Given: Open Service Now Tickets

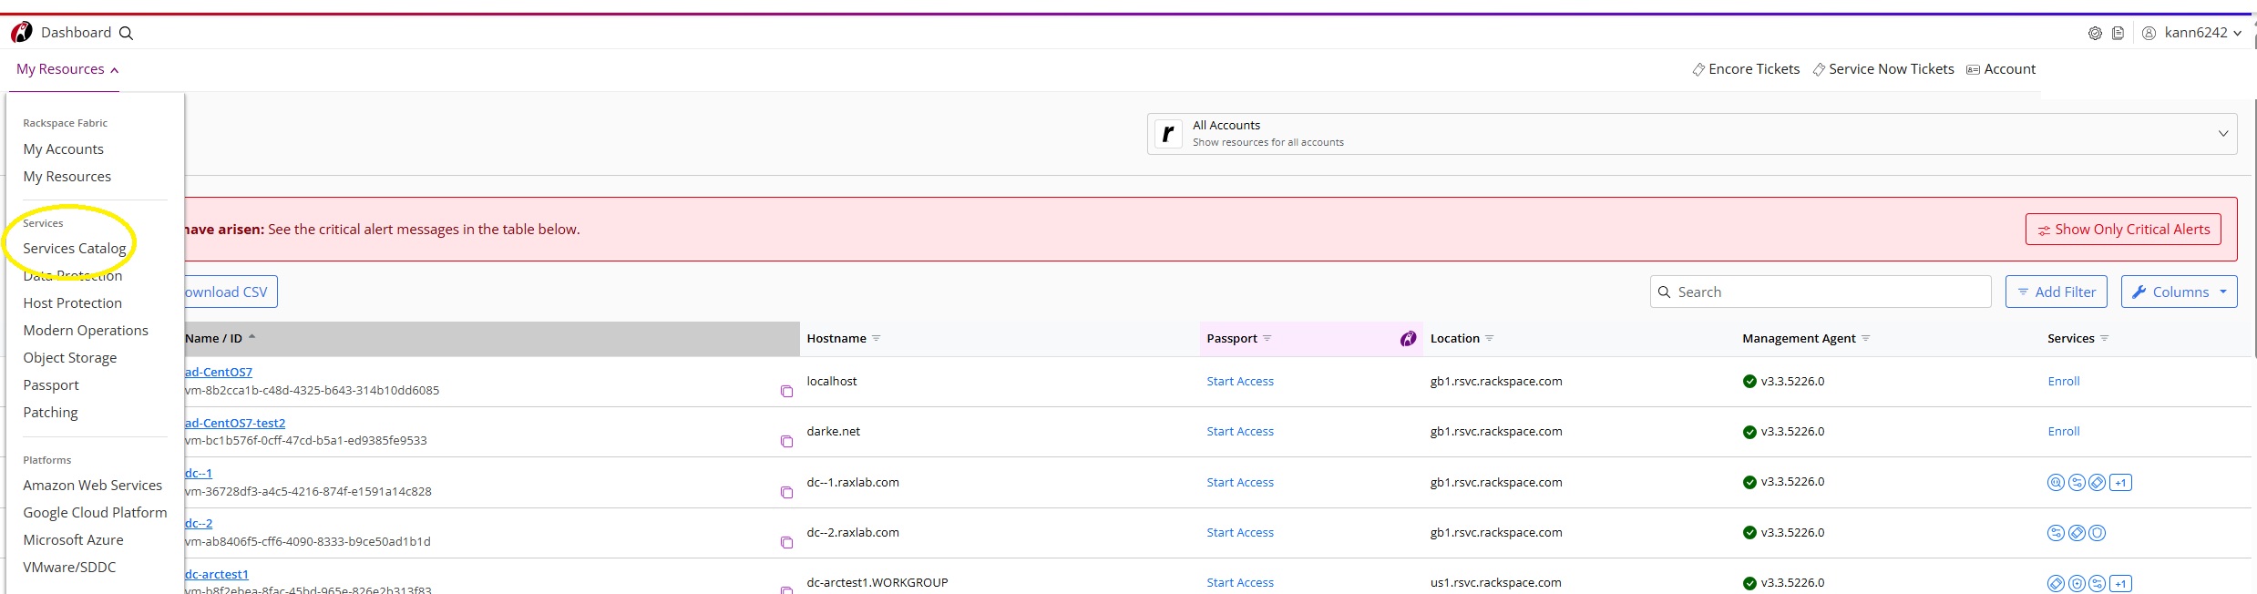Looking at the screenshot, I should 1883,69.
